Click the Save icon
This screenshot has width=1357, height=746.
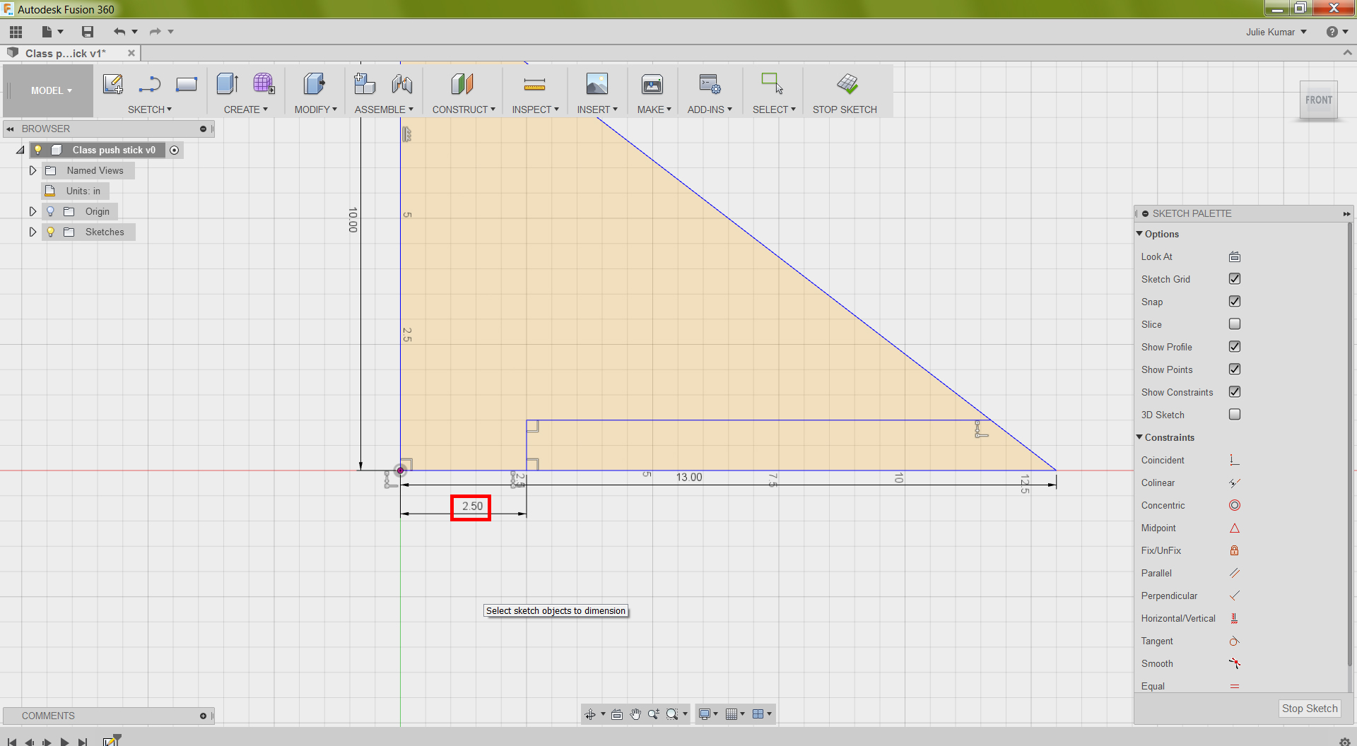88,32
